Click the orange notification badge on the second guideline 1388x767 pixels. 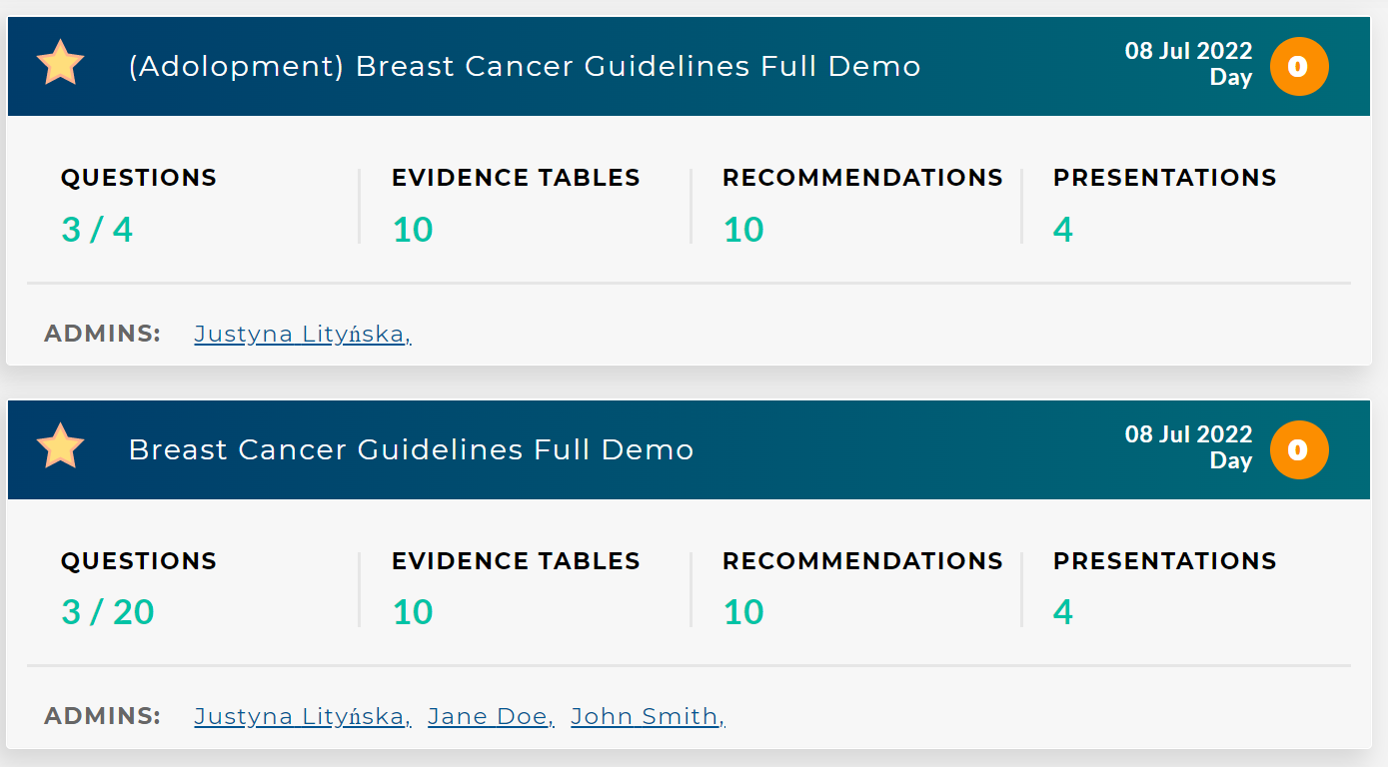1298,449
